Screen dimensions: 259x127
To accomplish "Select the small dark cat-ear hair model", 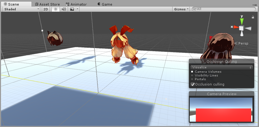I will click(x=55, y=38).
